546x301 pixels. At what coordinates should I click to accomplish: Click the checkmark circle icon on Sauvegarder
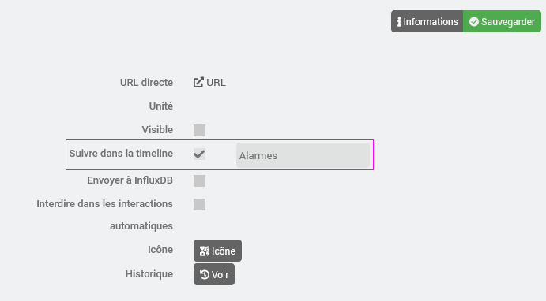[474, 22]
